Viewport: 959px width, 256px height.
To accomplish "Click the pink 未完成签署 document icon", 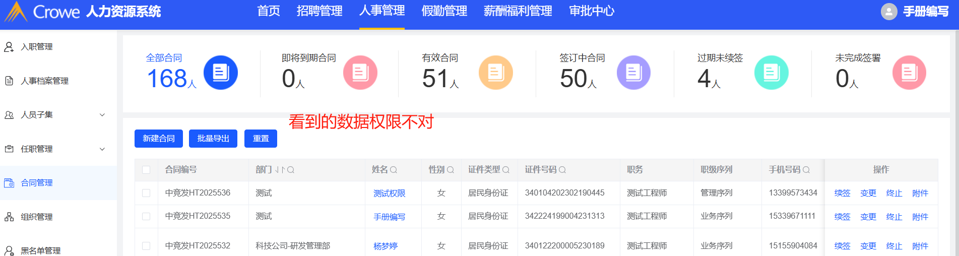I will 909,73.
